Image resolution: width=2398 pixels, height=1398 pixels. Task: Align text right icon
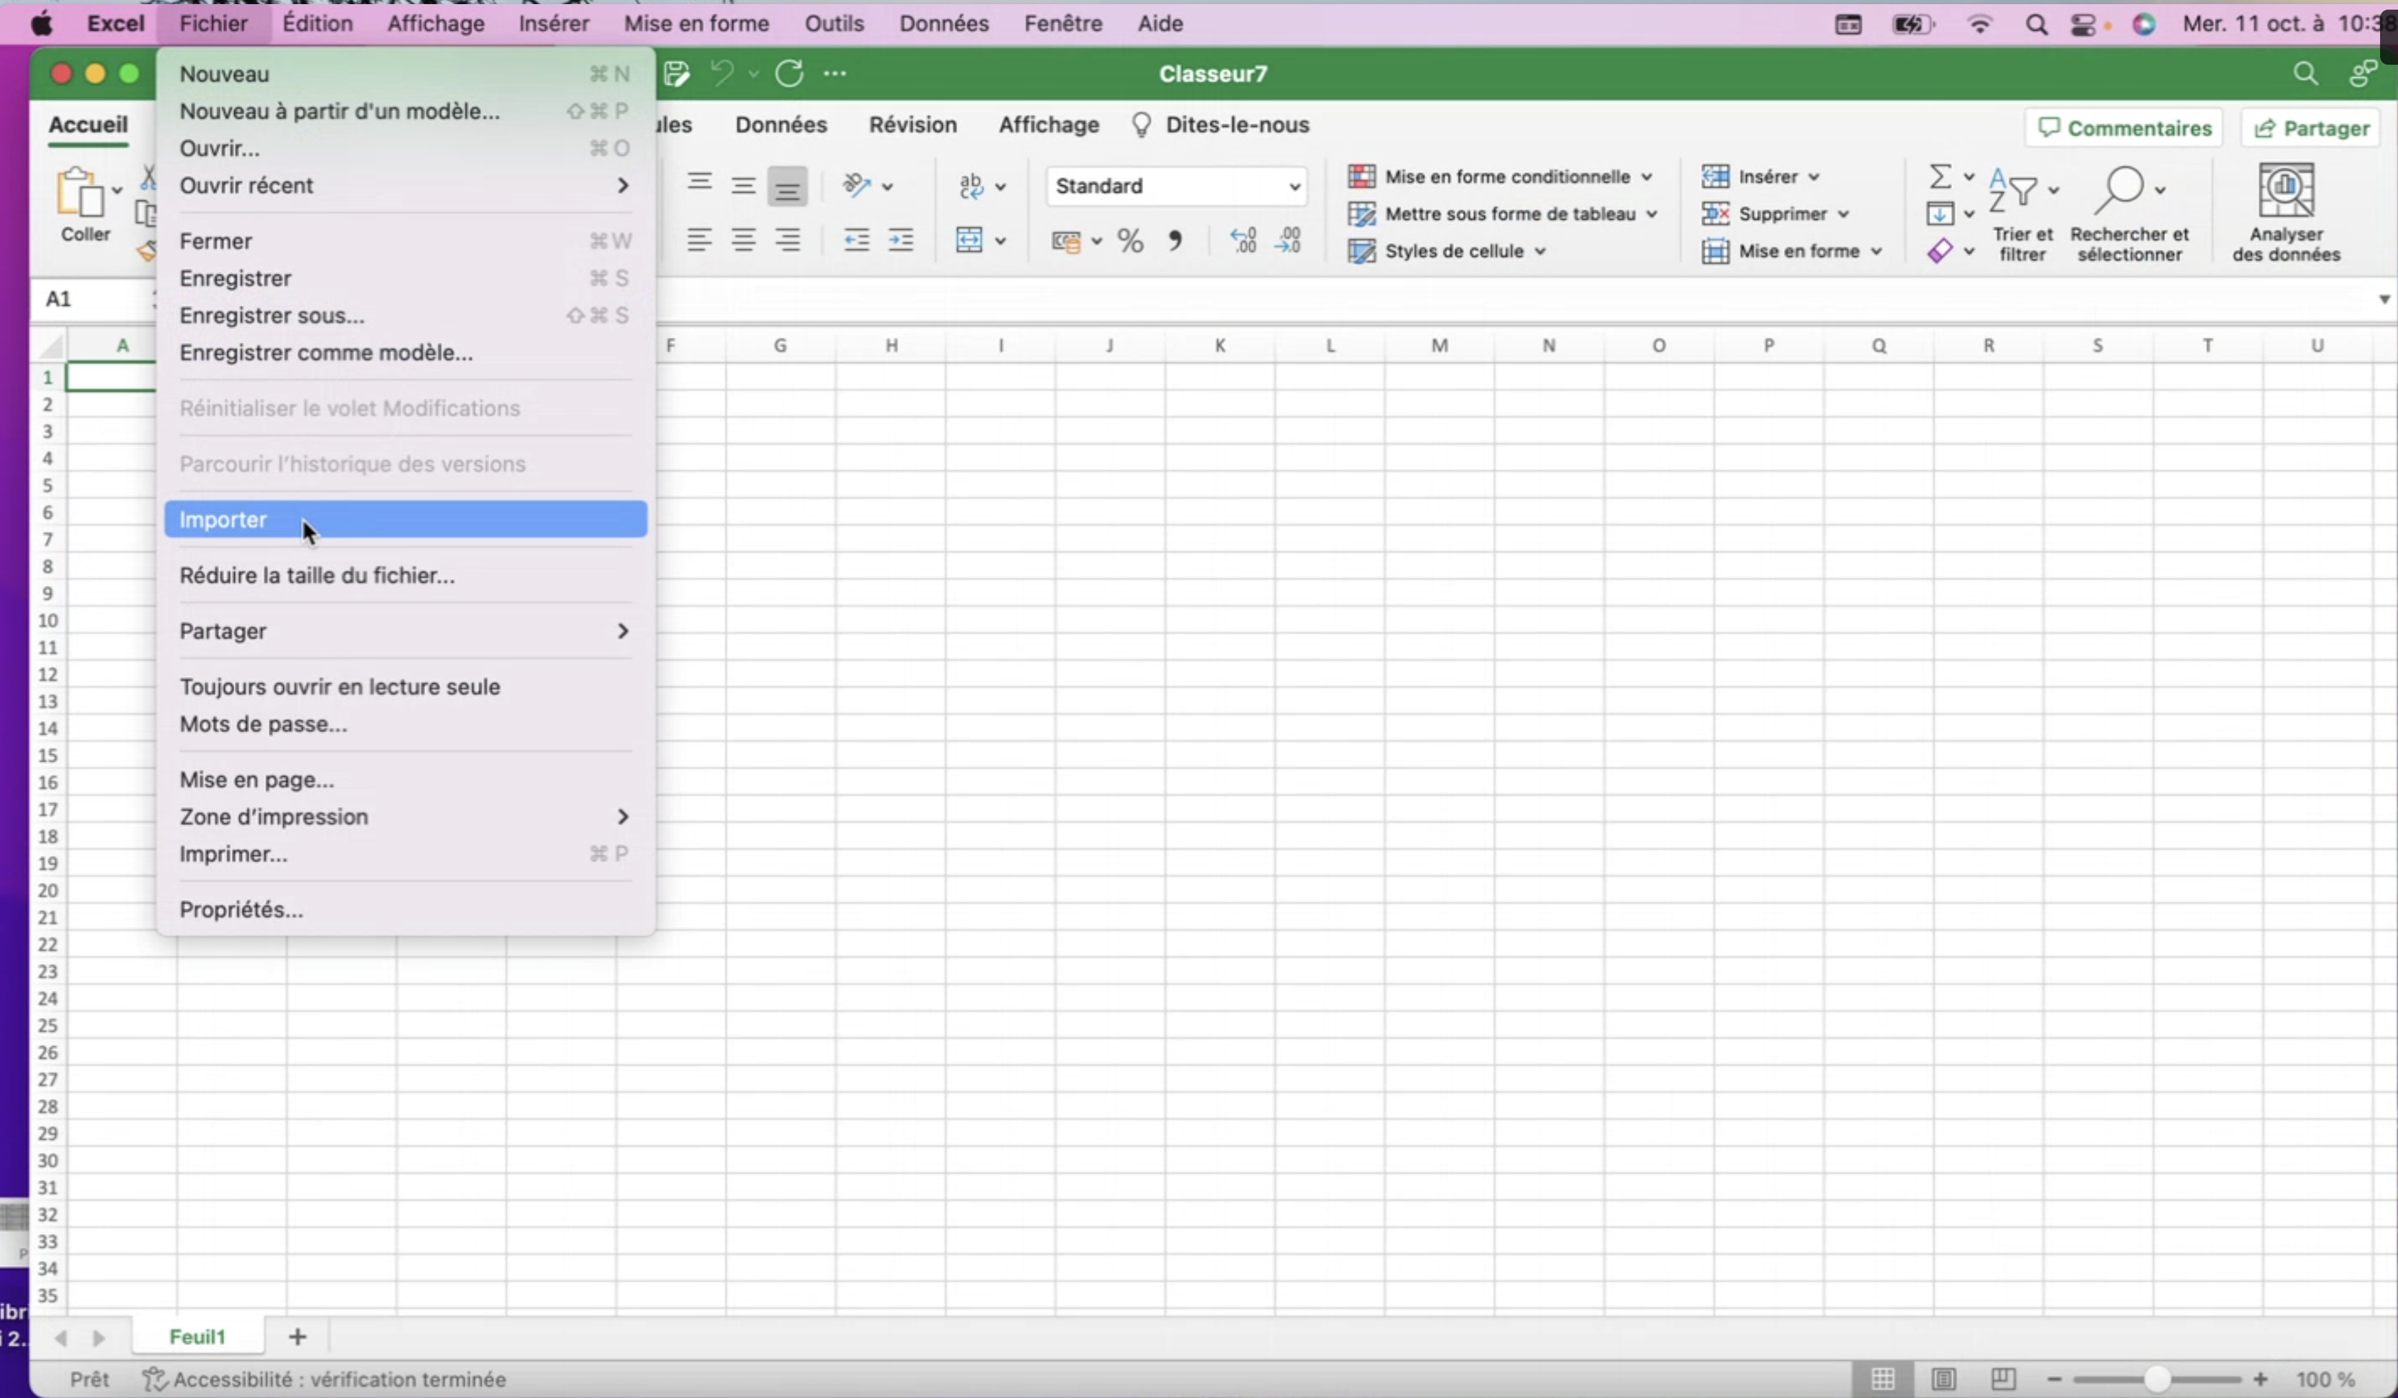coord(788,240)
